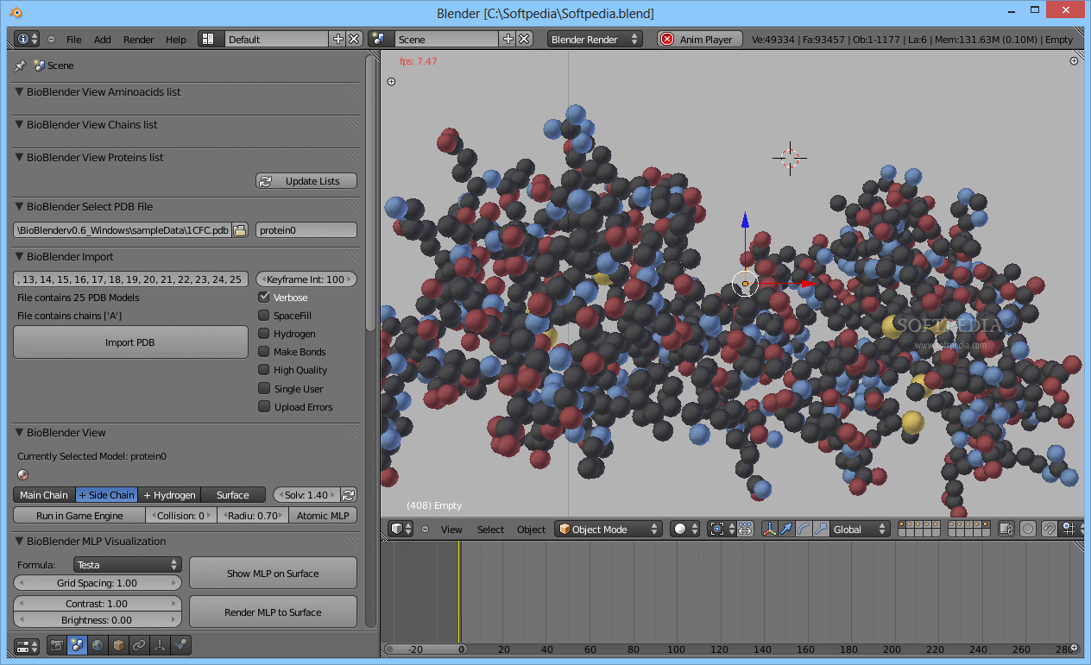Collapse the BioBlender MLP Visualization panel

tap(20, 541)
